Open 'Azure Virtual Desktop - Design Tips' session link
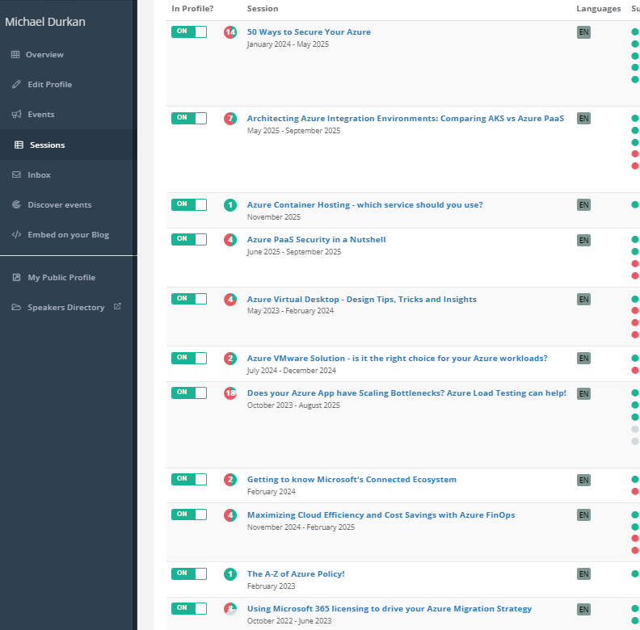640x630 pixels. 361,300
